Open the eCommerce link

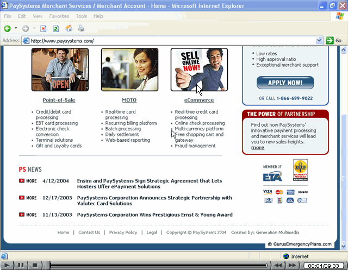199,100
